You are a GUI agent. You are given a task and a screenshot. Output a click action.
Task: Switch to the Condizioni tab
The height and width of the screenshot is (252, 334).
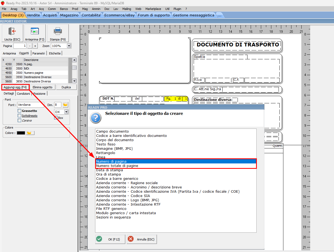(24, 94)
